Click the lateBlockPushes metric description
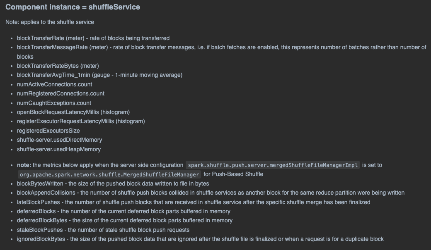Image resolution: width=431 pixels, height=250 pixels. tap(194, 202)
